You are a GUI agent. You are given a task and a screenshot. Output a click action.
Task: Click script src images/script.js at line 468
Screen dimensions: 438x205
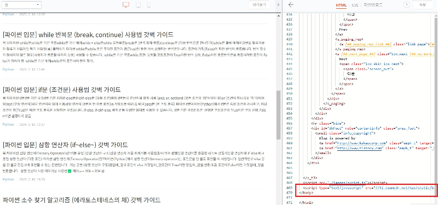click(345, 183)
